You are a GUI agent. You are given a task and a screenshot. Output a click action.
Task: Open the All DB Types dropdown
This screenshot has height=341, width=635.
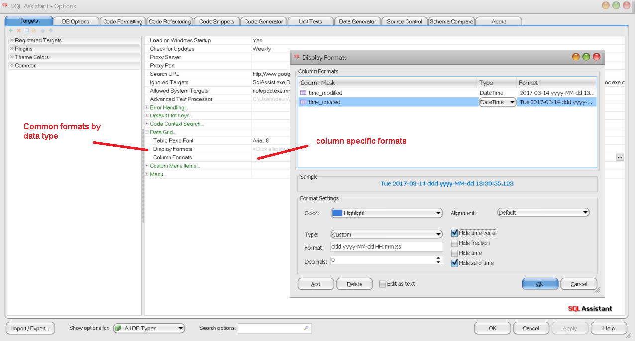click(x=149, y=328)
